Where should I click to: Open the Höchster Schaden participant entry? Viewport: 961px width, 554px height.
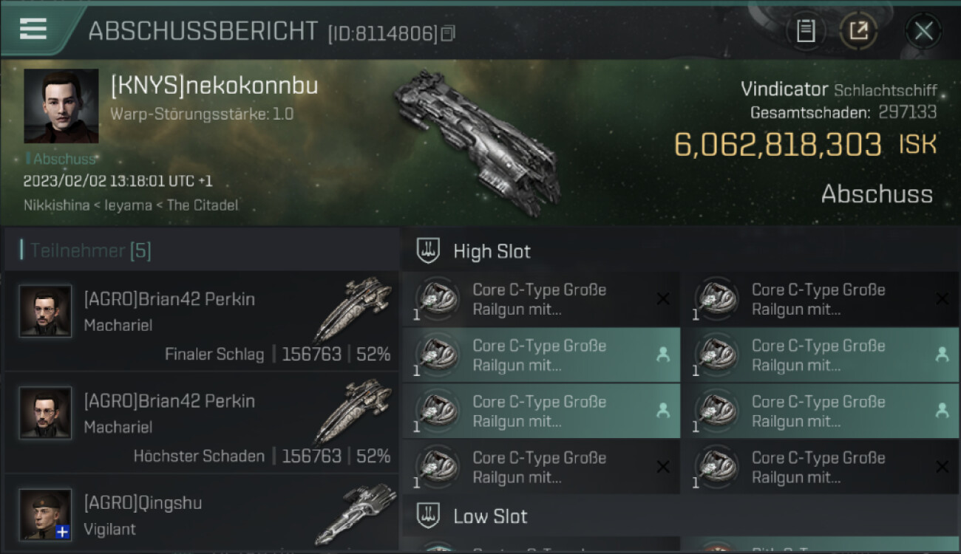201,423
